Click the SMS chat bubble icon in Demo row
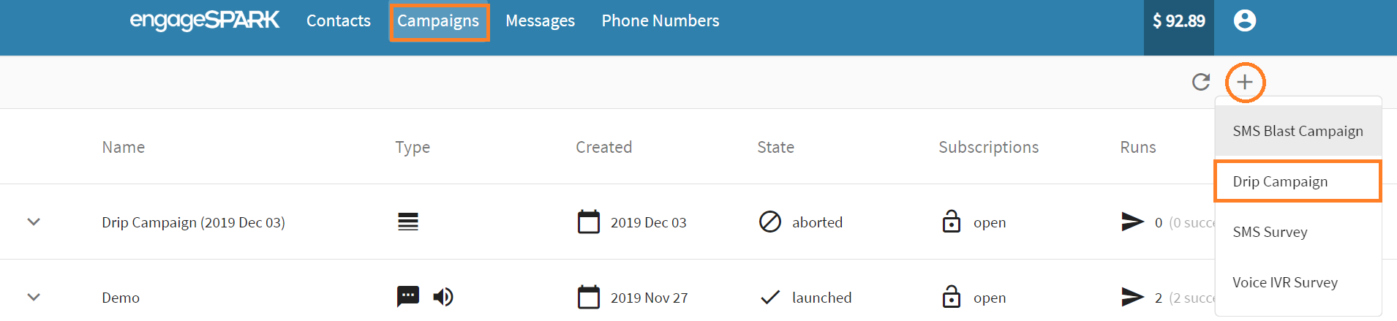This screenshot has height=321, width=1397. click(407, 296)
